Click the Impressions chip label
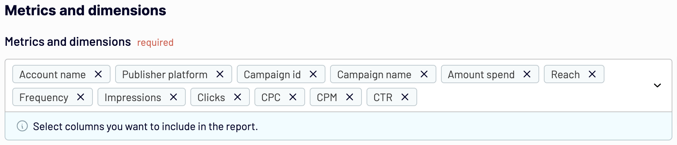The width and height of the screenshot is (677, 145). click(x=133, y=97)
